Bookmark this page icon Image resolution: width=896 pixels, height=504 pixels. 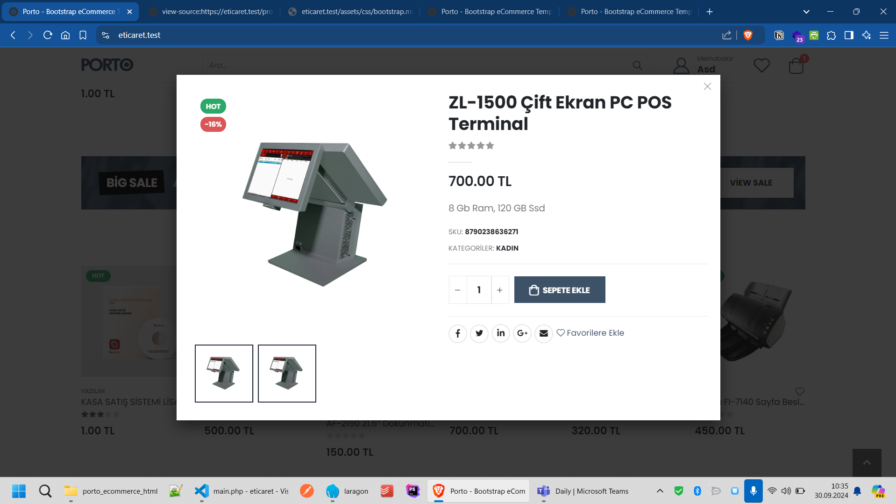(83, 35)
